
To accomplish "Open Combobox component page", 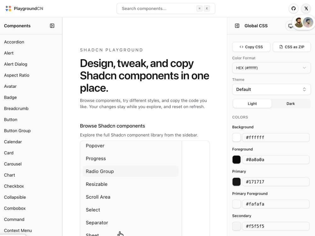I will click(15, 208).
